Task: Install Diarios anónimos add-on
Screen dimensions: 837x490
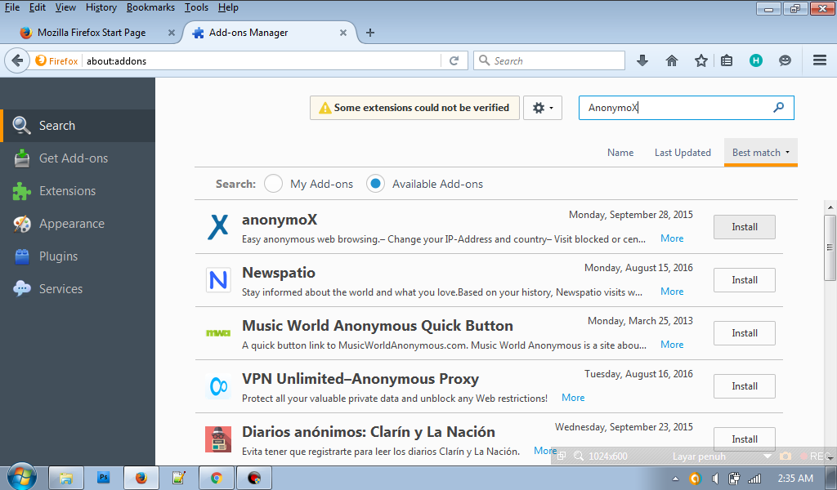Action: [744, 439]
